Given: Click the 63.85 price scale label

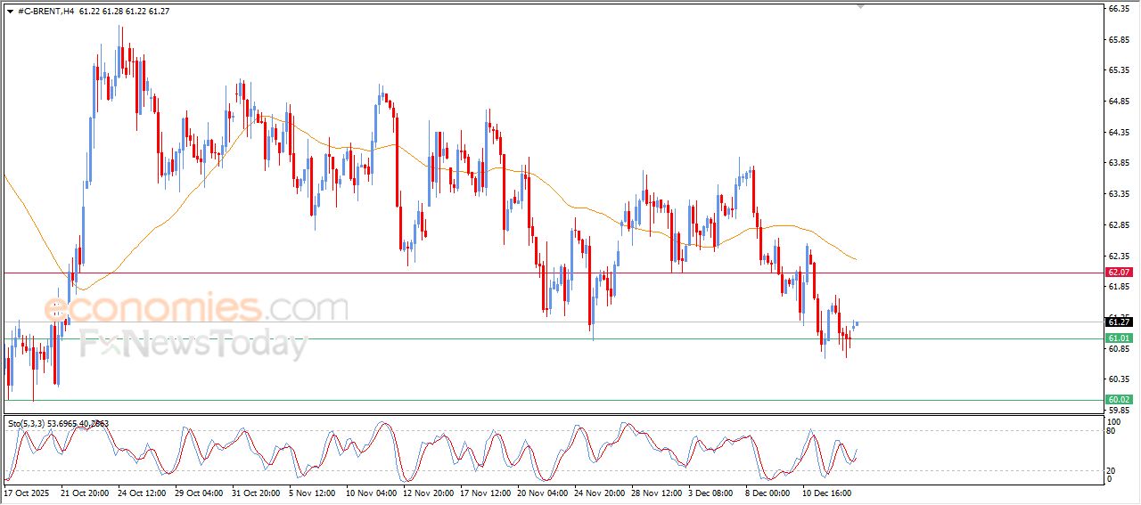Looking at the screenshot, I should (1118, 163).
